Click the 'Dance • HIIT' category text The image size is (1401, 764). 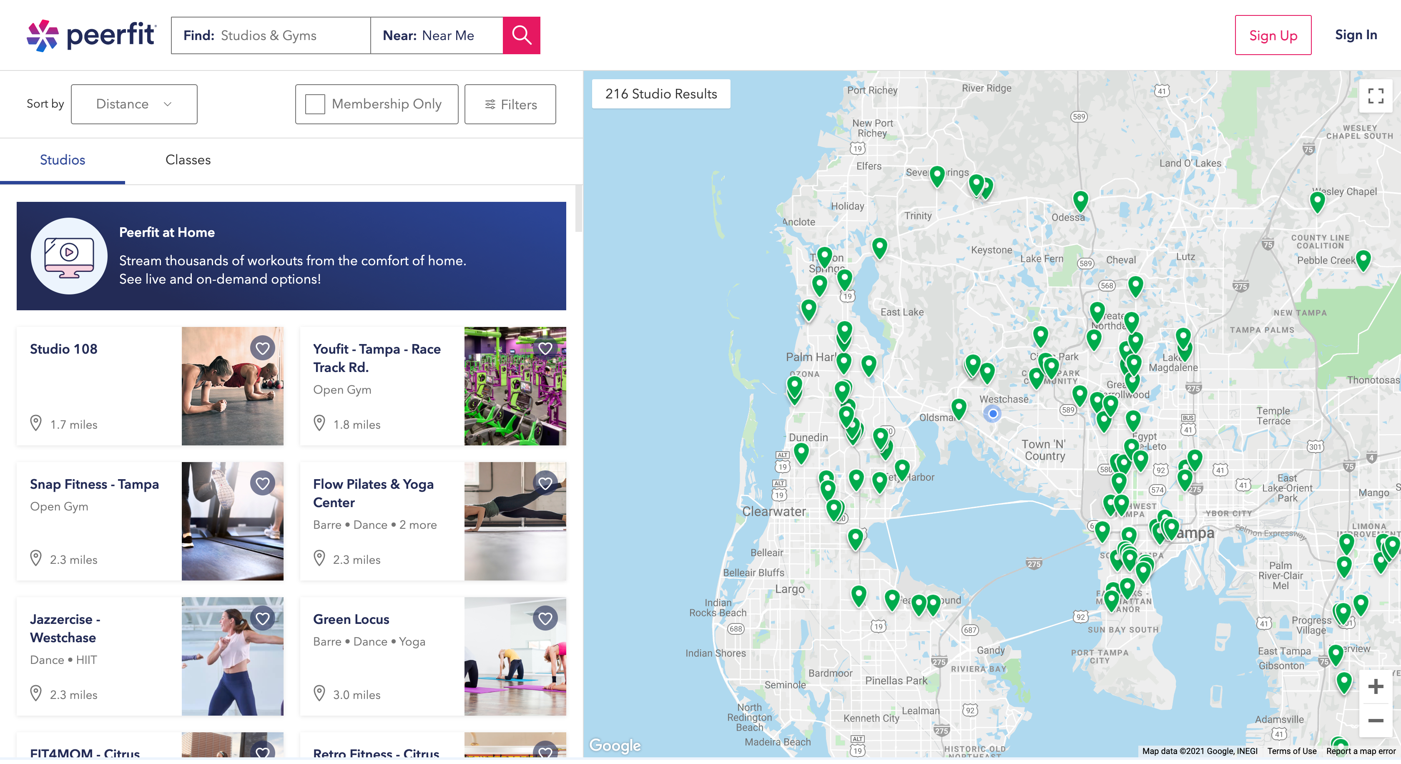pyautogui.click(x=64, y=660)
